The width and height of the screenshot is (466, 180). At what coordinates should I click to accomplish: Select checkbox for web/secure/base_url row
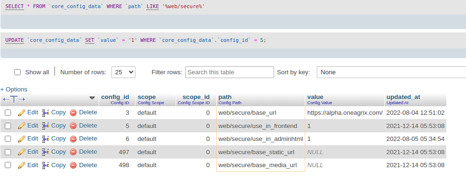click(x=8, y=112)
